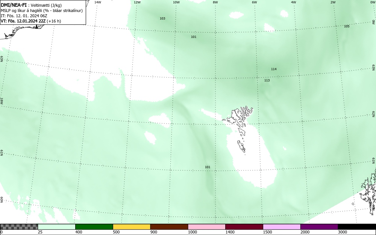
Task: Select the legend value 900
Action: (154, 232)
